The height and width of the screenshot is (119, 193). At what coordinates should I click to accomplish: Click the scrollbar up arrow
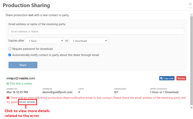[191, 14]
